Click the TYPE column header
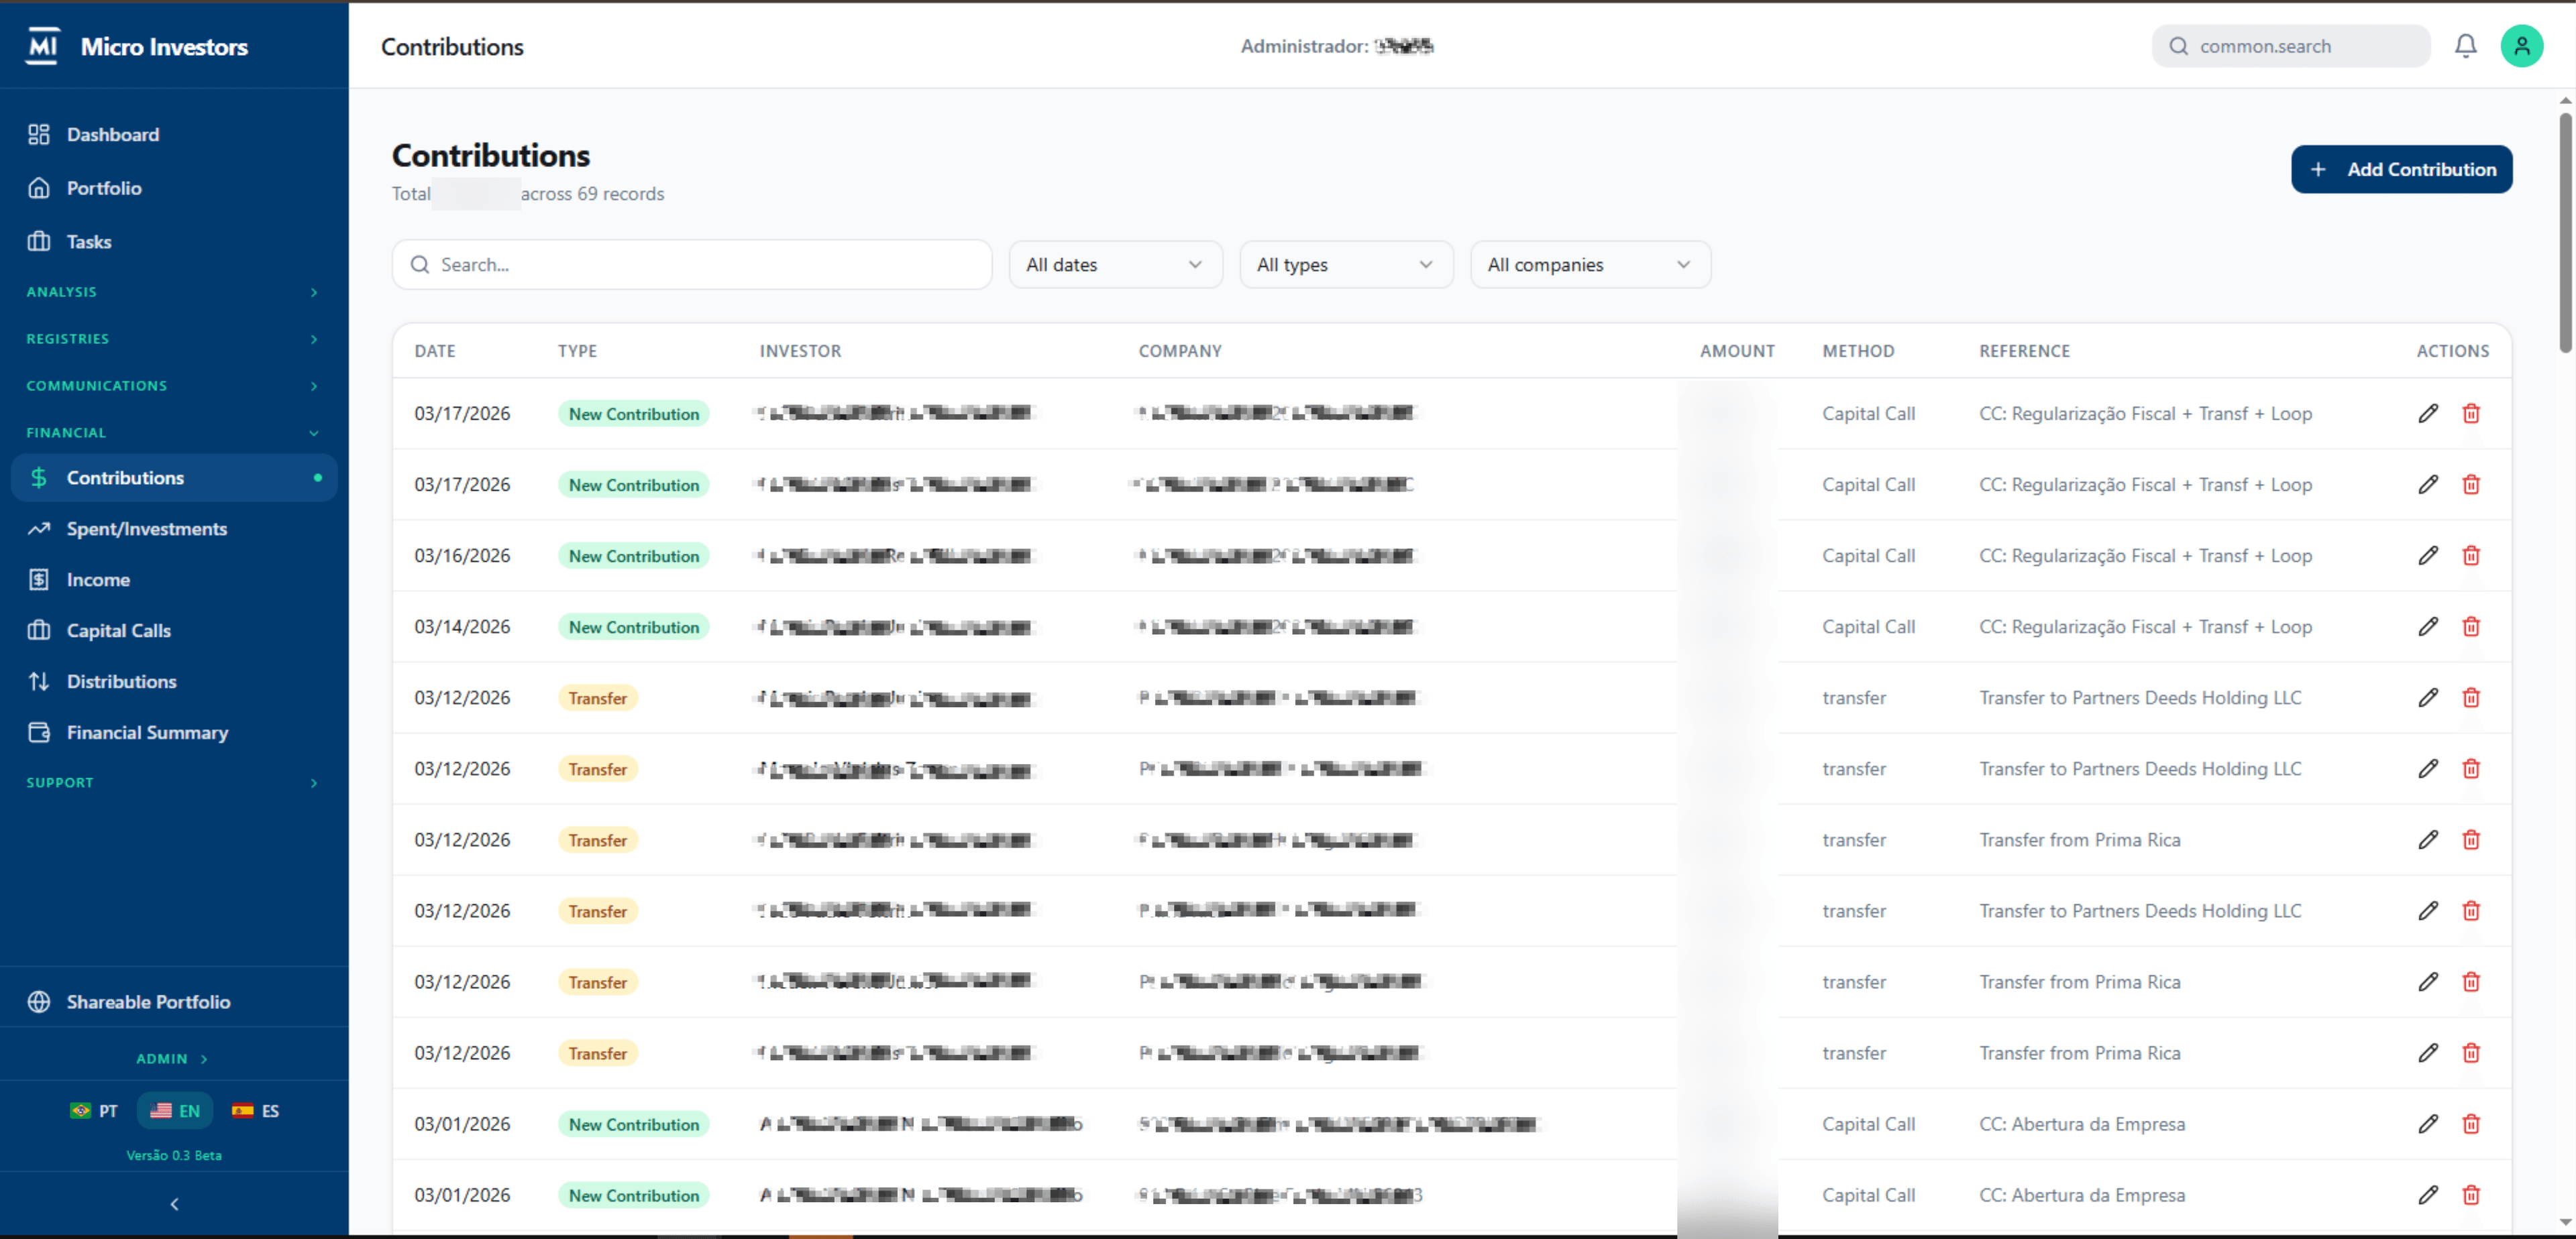 [577, 351]
